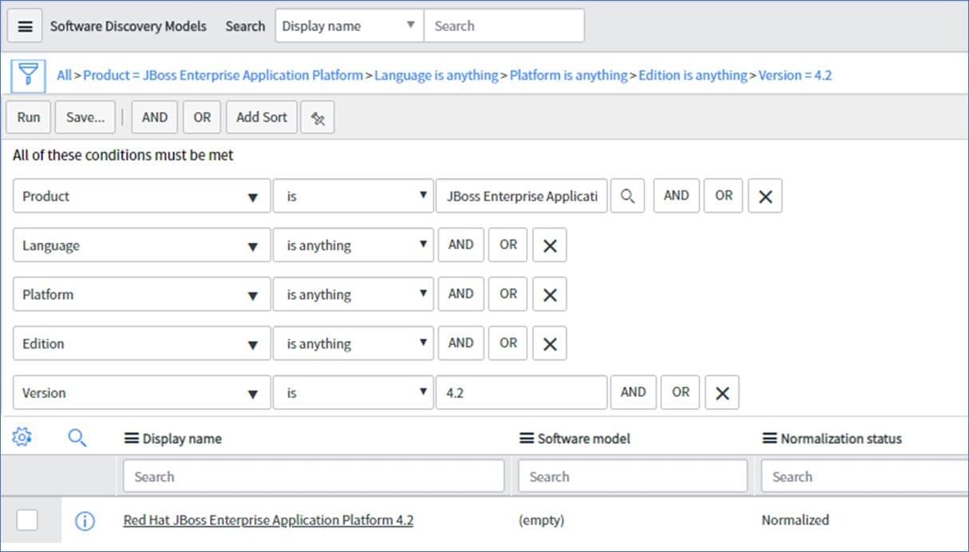Open the navigation hamburger menu
The image size is (969, 552).
pos(24,25)
